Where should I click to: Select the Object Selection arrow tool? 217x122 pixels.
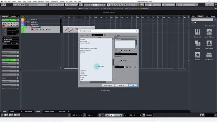108,5
